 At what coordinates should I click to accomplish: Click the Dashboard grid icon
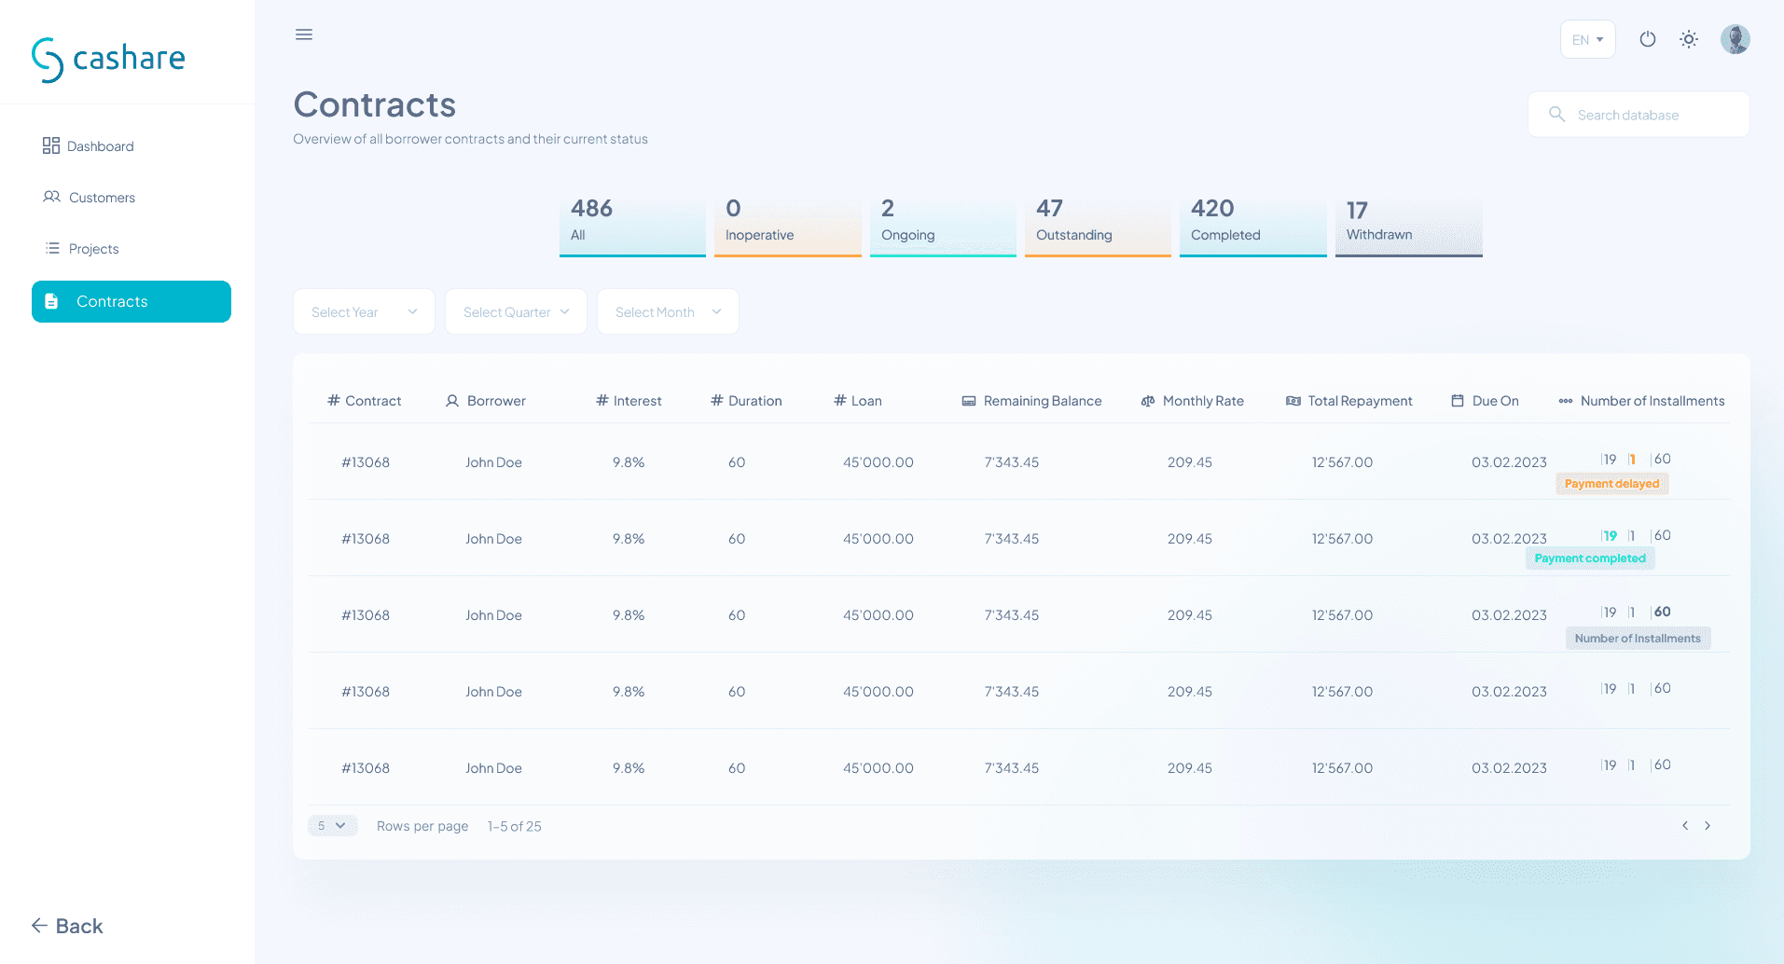(x=51, y=145)
